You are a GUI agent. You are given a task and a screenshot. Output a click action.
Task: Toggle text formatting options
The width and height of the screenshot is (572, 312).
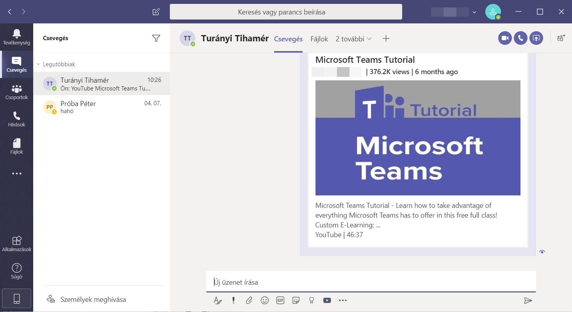(217, 300)
